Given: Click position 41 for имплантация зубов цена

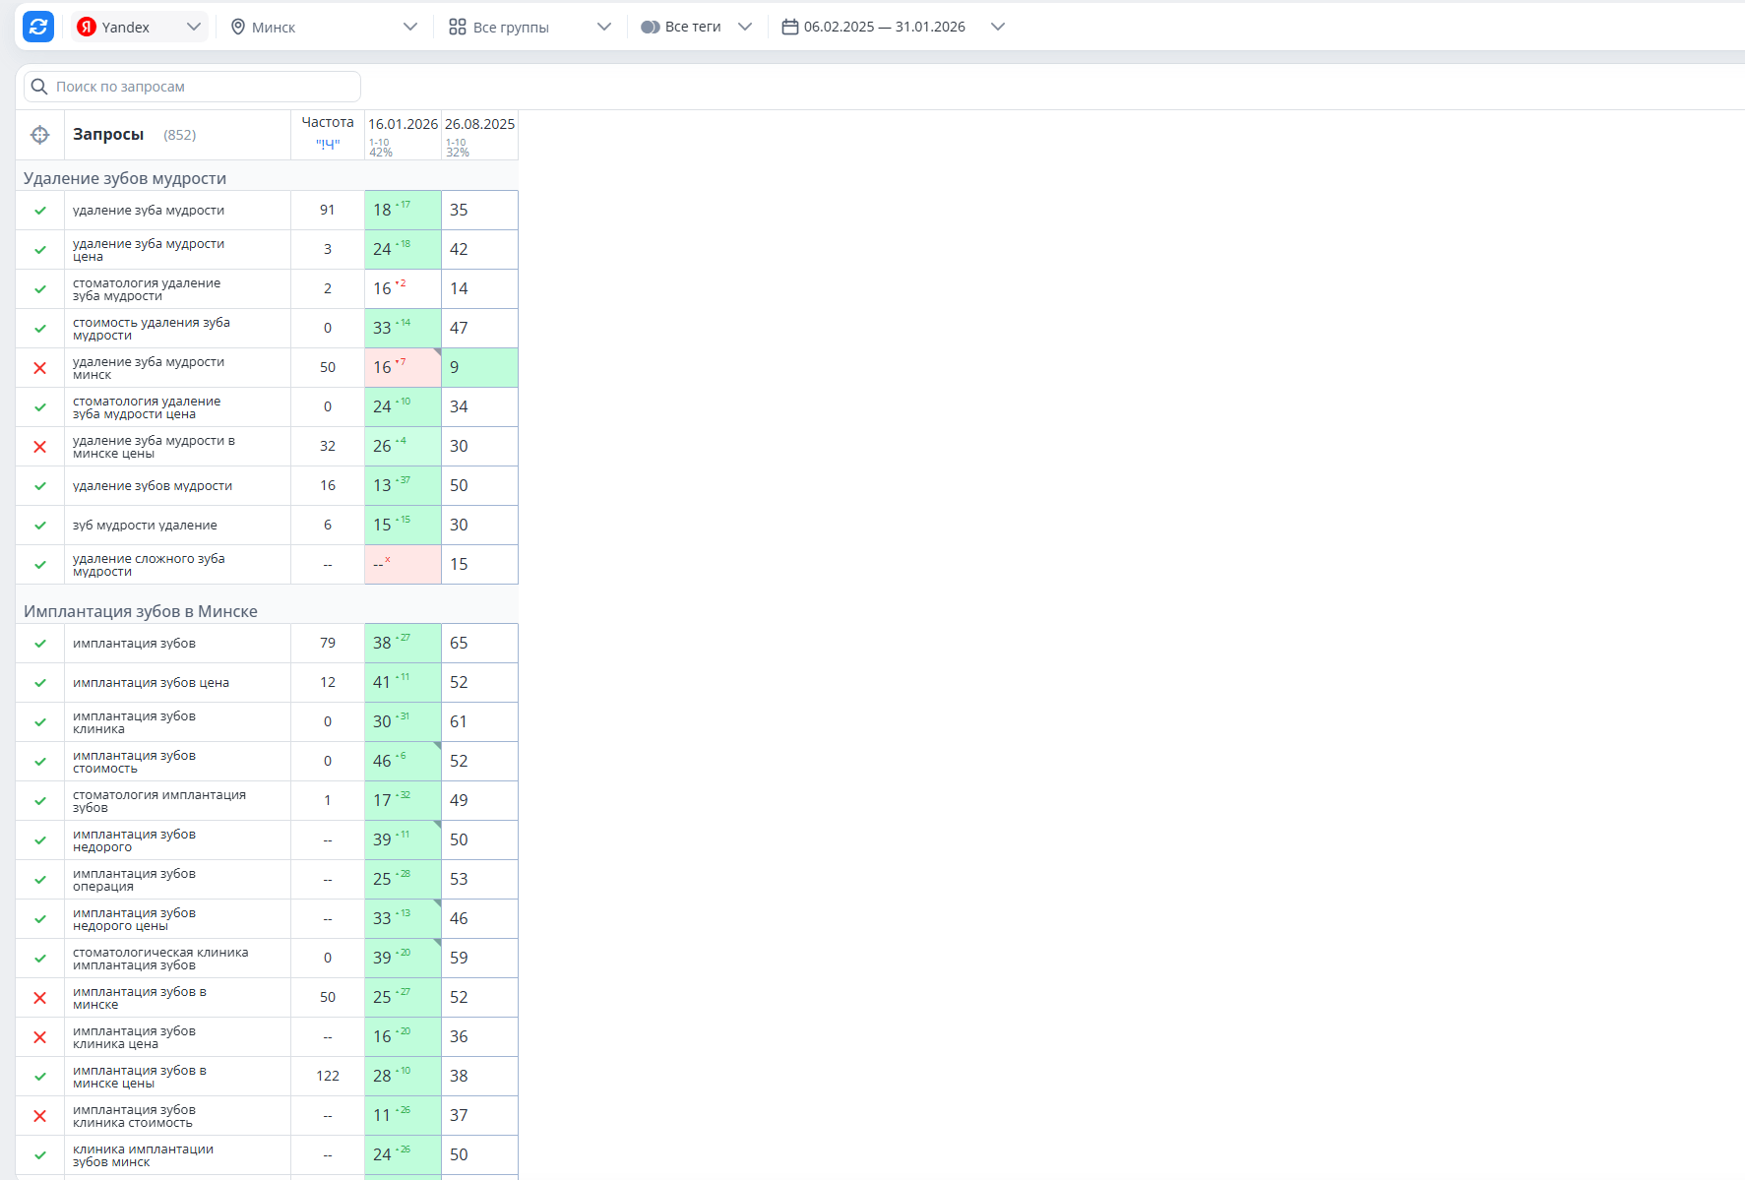Looking at the screenshot, I should (x=403, y=683).
